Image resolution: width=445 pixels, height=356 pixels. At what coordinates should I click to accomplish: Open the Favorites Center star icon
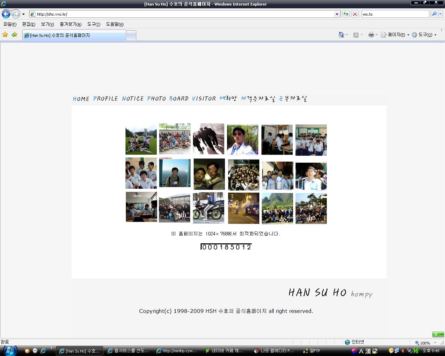tap(5, 35)
